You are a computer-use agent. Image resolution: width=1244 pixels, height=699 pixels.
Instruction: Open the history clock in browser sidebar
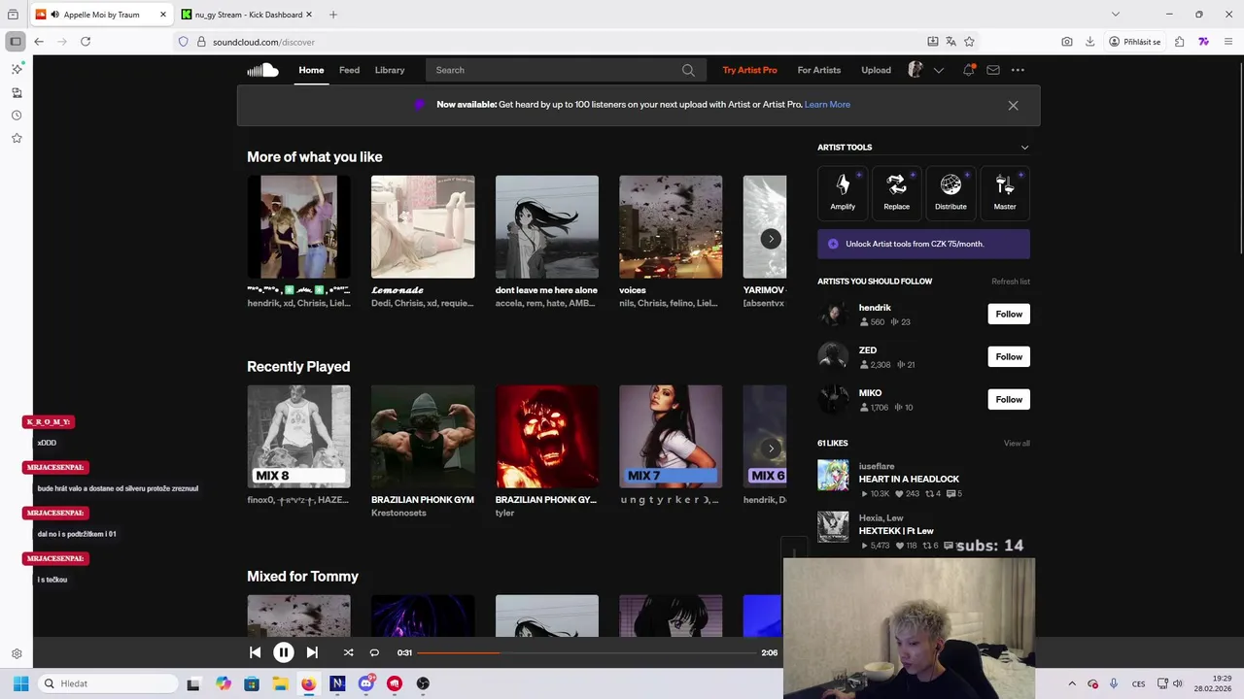(x=17, y=116)
